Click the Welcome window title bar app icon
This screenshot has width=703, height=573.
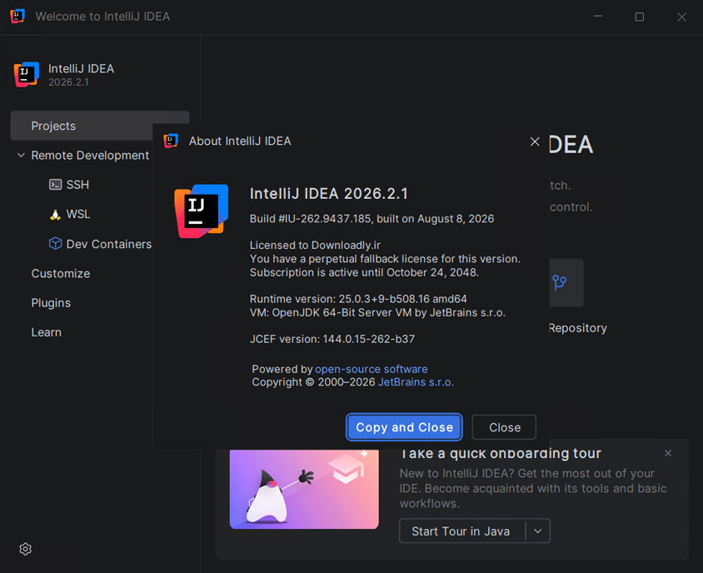(x=17, y=16)
